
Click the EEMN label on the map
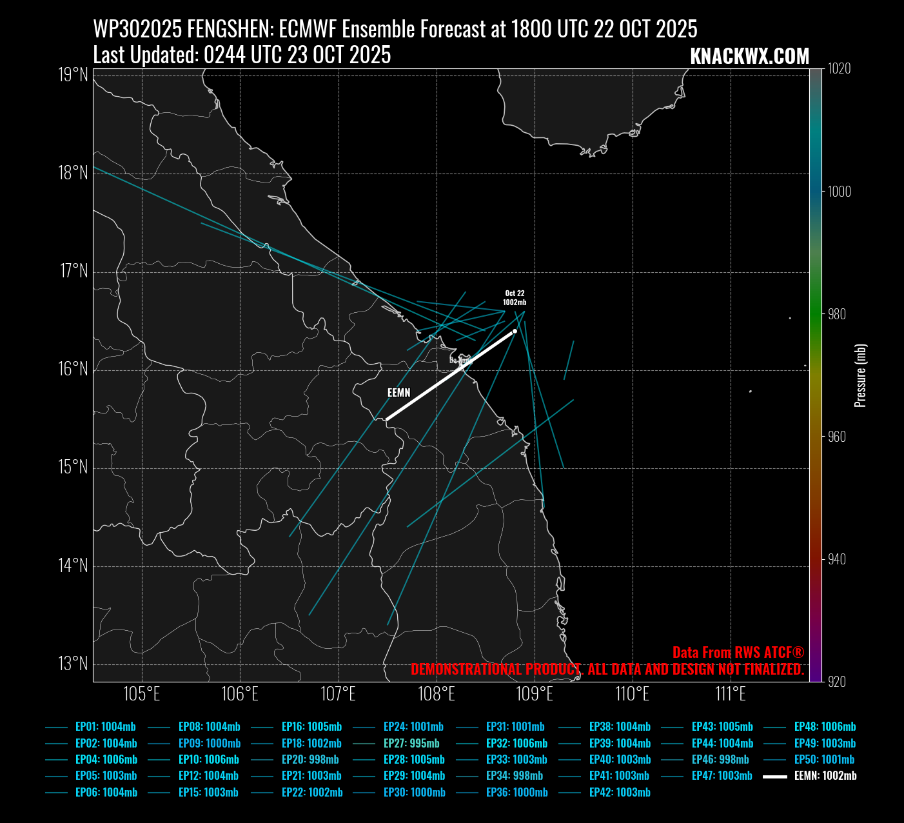point(398,392)
